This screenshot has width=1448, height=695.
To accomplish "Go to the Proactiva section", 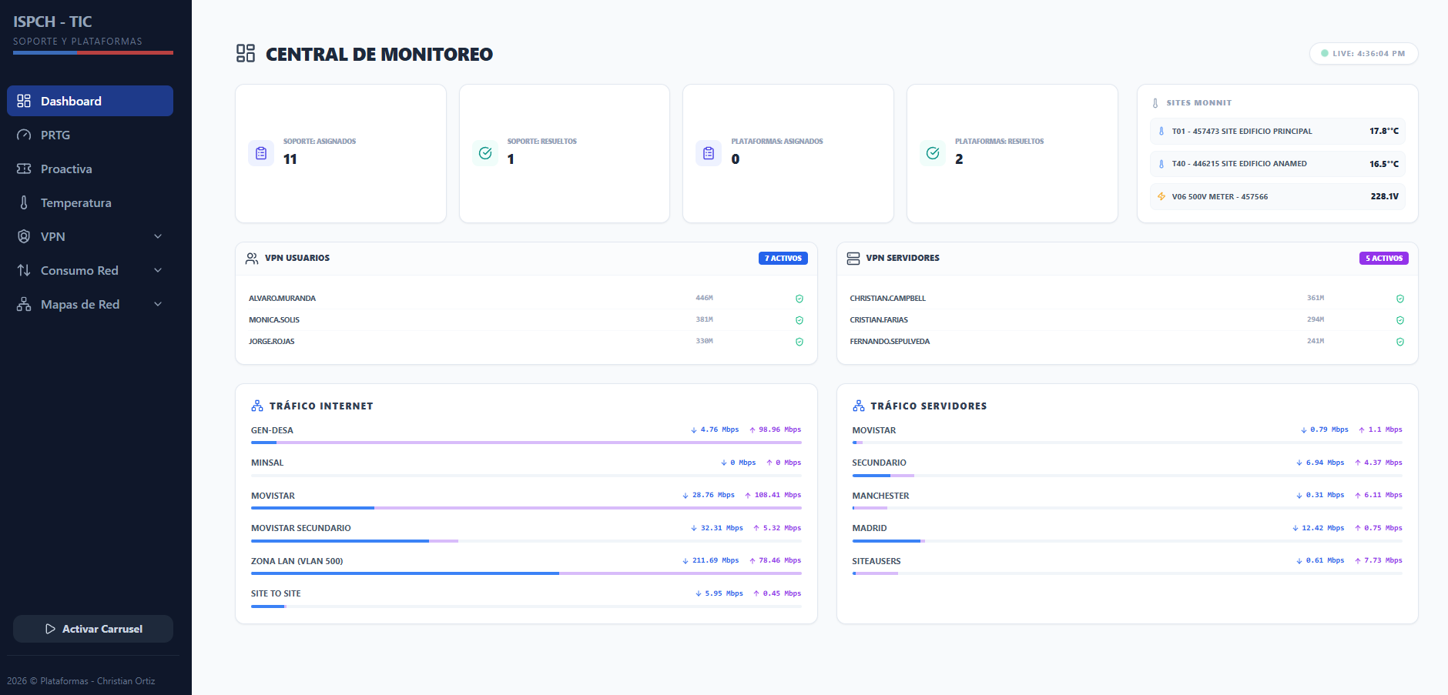I will [90, 169].
